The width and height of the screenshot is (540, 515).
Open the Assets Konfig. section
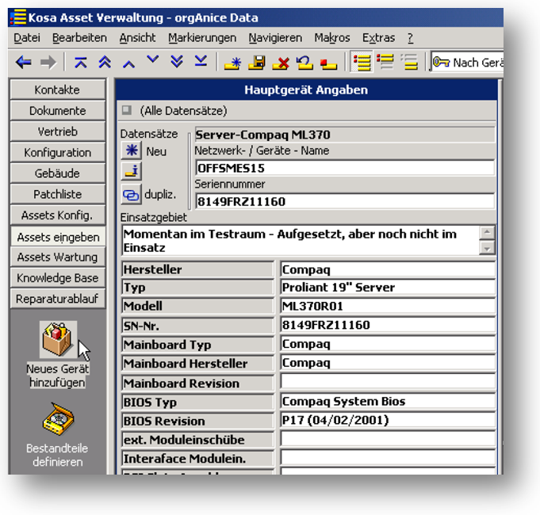58,215
